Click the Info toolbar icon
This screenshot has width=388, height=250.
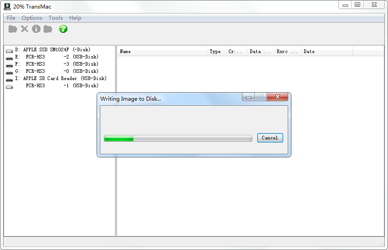point(36,29)
